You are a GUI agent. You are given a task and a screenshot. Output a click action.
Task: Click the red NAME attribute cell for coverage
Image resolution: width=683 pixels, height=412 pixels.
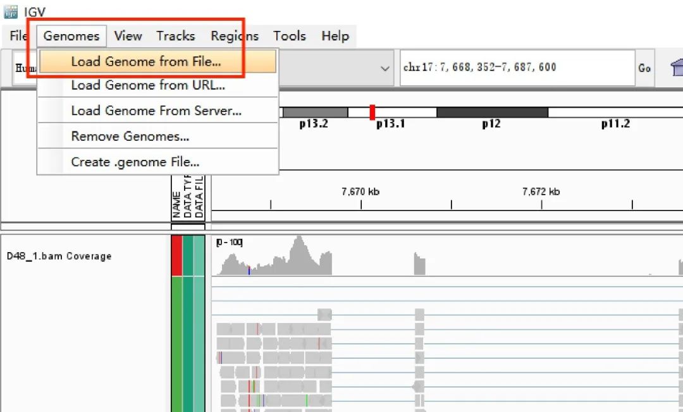pyautogui.click(x=177, y=255)
